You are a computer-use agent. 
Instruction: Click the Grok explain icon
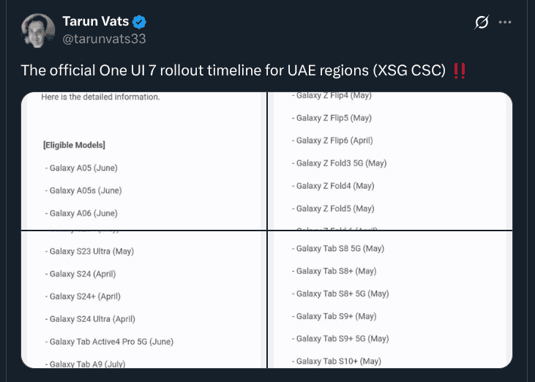coord(481,22)
